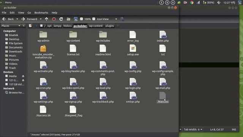Open the File menu
243x137 pixels.
(4, 13)
